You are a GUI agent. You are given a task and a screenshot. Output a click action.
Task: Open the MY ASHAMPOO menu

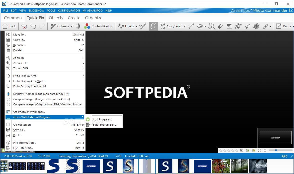pyautogui.click(x=92, y=11)
